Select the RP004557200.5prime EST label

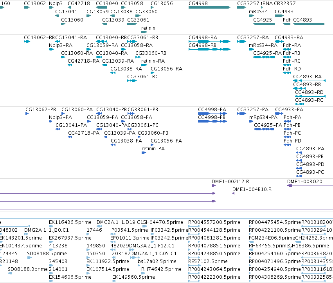tap(214, 222)
